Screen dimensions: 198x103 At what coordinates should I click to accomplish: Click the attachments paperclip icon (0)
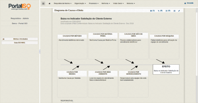[160, 11]
